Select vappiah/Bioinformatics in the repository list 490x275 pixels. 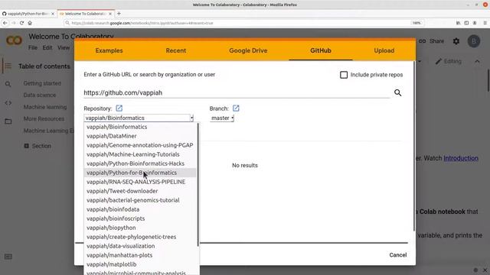pos(140,127)
